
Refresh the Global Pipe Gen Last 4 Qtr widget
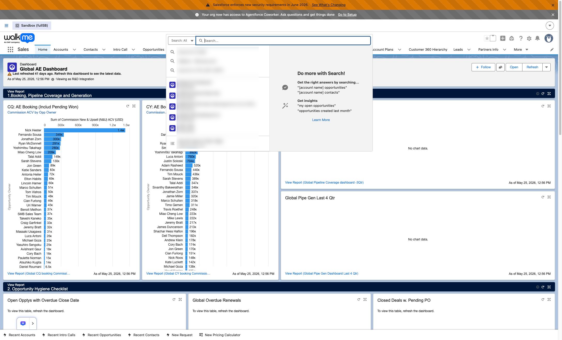(543, 197)
